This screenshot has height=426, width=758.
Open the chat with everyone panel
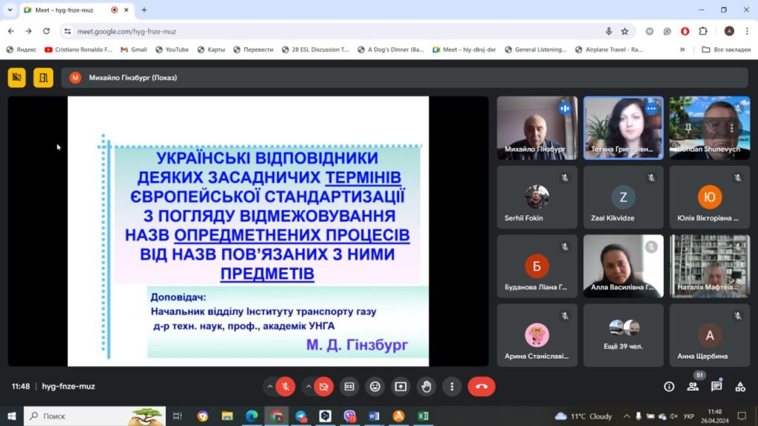pos(717,386)
